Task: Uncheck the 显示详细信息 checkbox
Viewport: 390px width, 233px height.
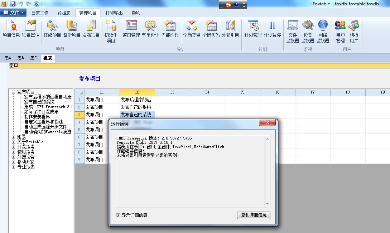Action: pyautogui.click(x=118, y=216)
